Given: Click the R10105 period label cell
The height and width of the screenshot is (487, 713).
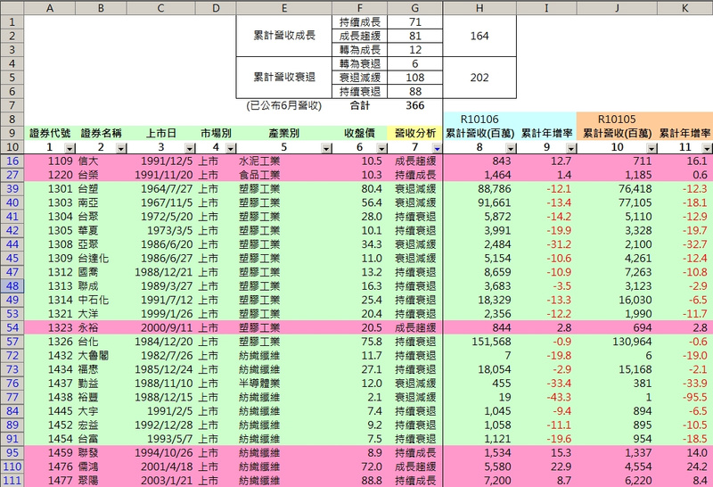Looking at the screenshot, I should point(617,120).
